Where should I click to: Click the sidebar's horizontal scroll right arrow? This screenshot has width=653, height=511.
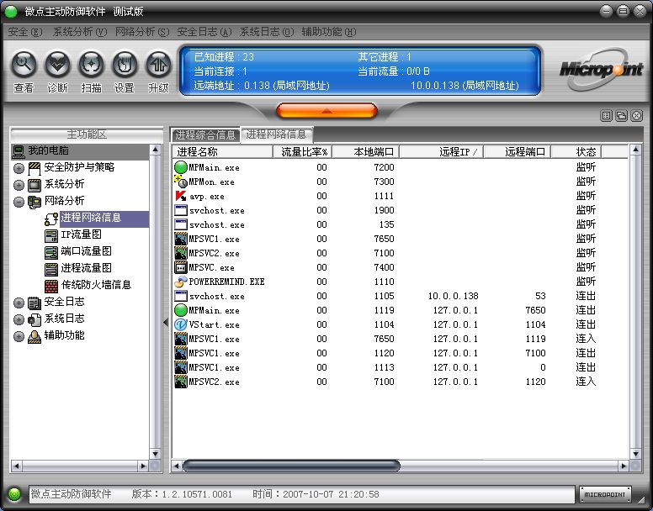point(143,466)
